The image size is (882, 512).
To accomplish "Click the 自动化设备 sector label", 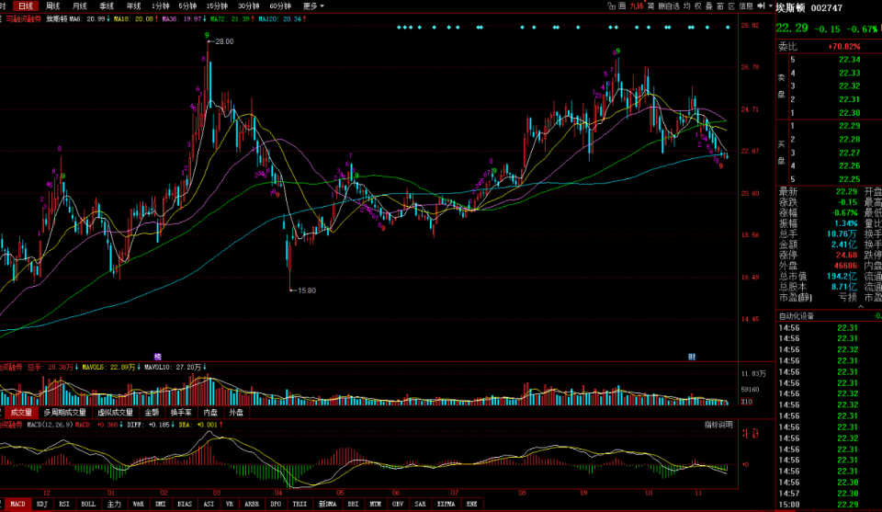I will [797, 316].
